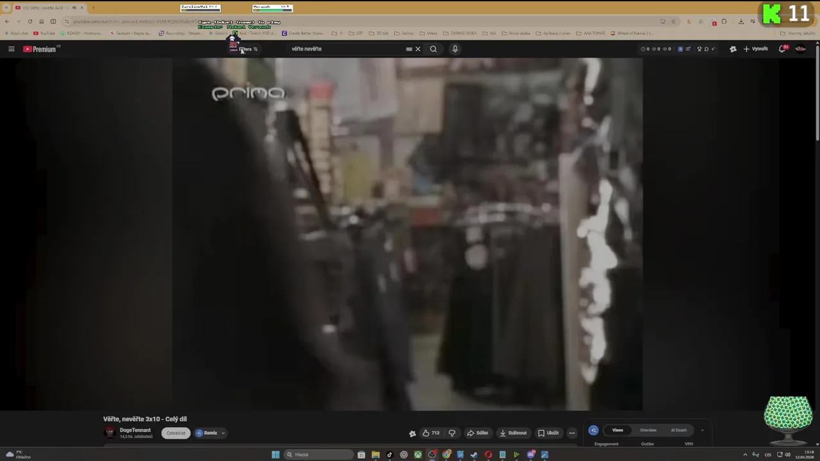This screenshot has height=461, width=820.
Task: Open the YouTube hamburger guide menu
Action: [x=11, y=49]
